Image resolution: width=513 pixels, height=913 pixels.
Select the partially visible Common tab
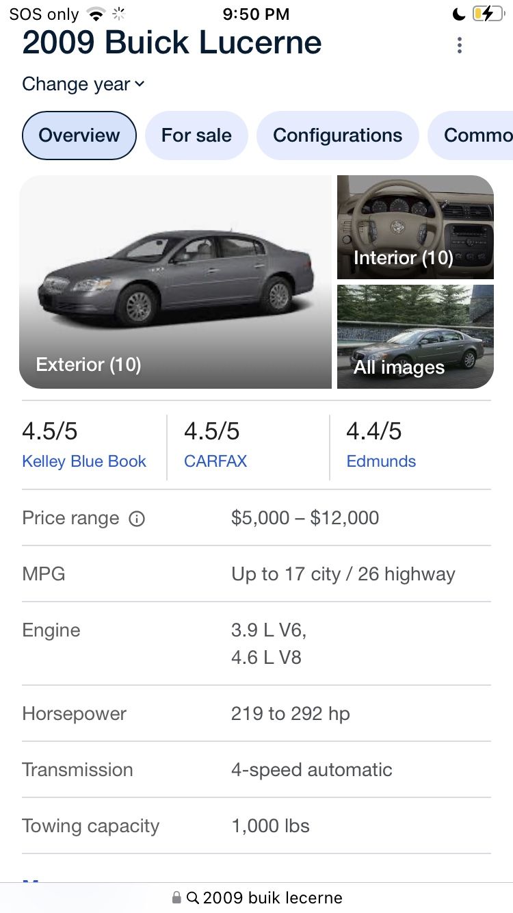476,136
